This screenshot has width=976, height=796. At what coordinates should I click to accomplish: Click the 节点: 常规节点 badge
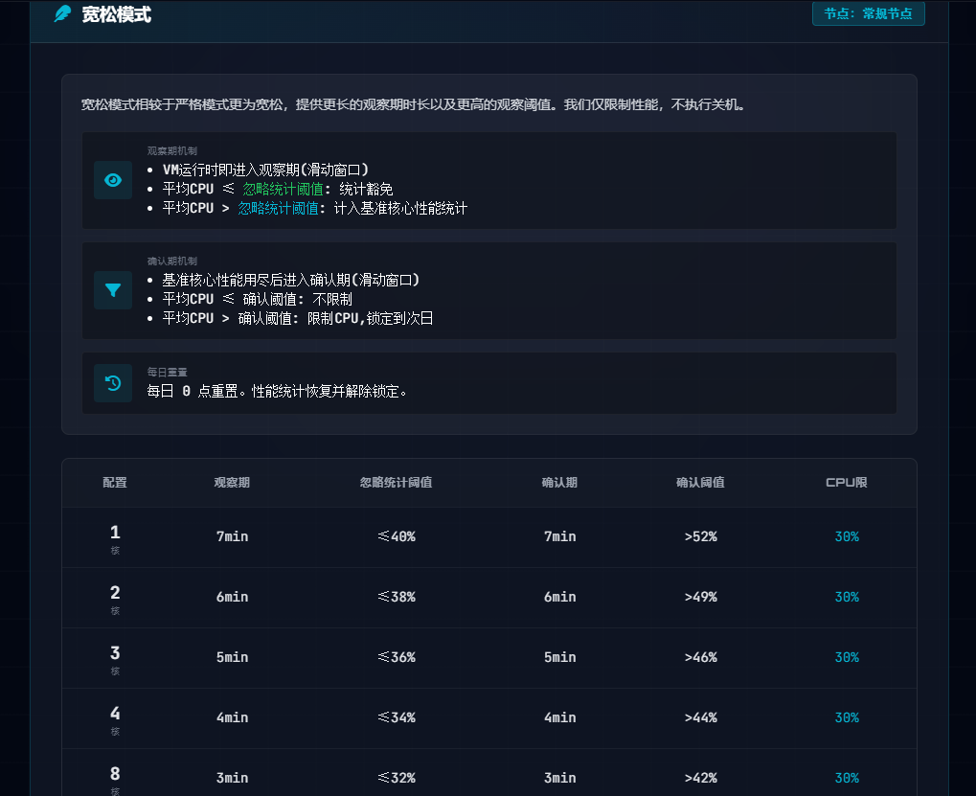(x=868, y=13)
